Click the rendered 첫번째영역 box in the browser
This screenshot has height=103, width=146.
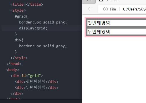pos(116,23)
